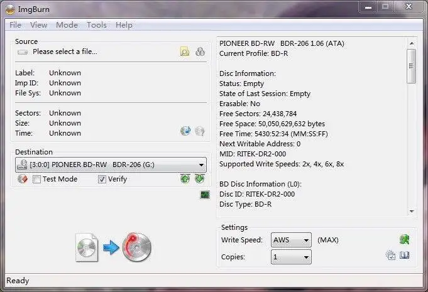Click the green up arrow tray icon
The height and width of the screenshot is (292, 428).
pos(185,179)
